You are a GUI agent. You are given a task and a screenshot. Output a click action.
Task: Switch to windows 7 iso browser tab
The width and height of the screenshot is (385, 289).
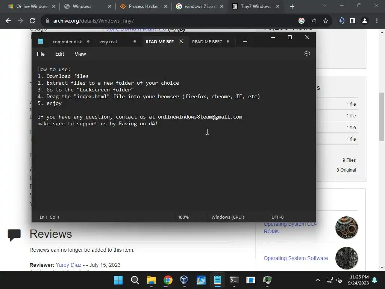(200, 6)
